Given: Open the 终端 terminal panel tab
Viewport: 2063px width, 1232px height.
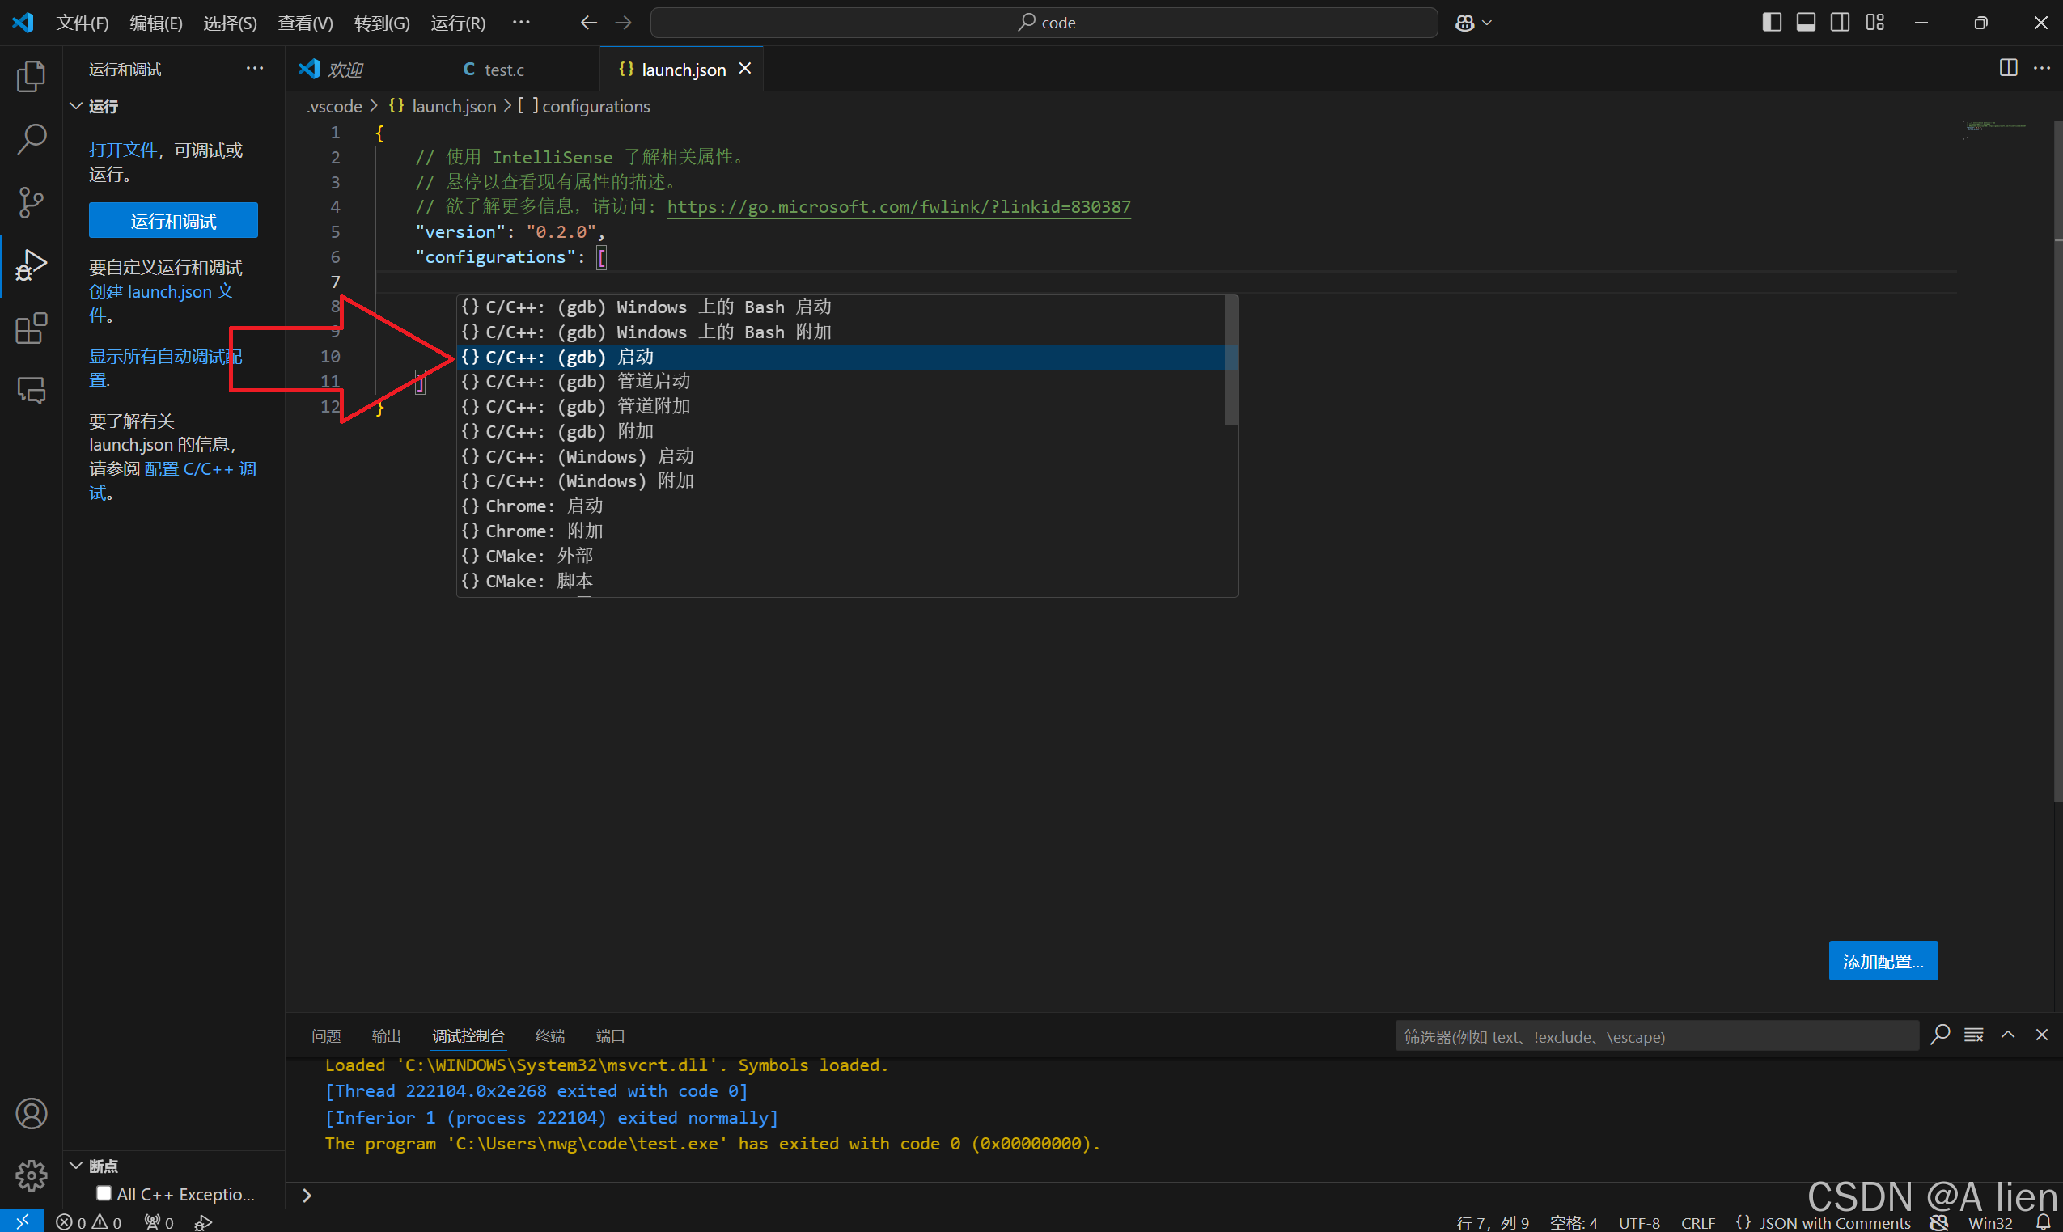Looking at the screenshot, I should [549, 1035].
